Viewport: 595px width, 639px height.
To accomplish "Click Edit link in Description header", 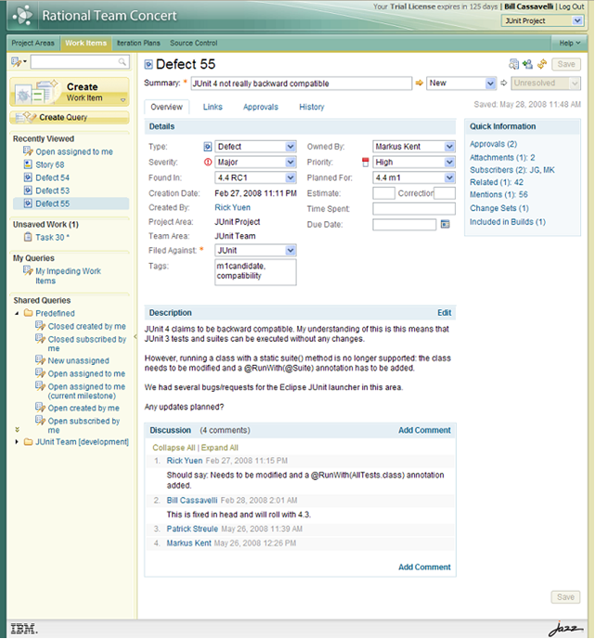I will coord(444,313).
